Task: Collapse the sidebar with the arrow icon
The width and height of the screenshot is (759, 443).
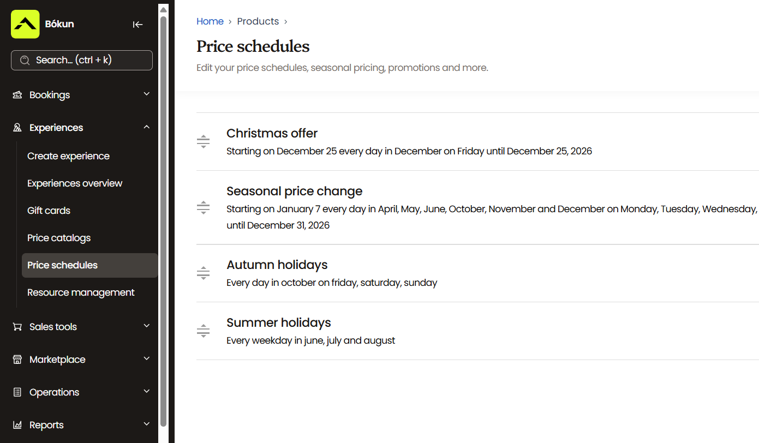Action: (138, 24)
